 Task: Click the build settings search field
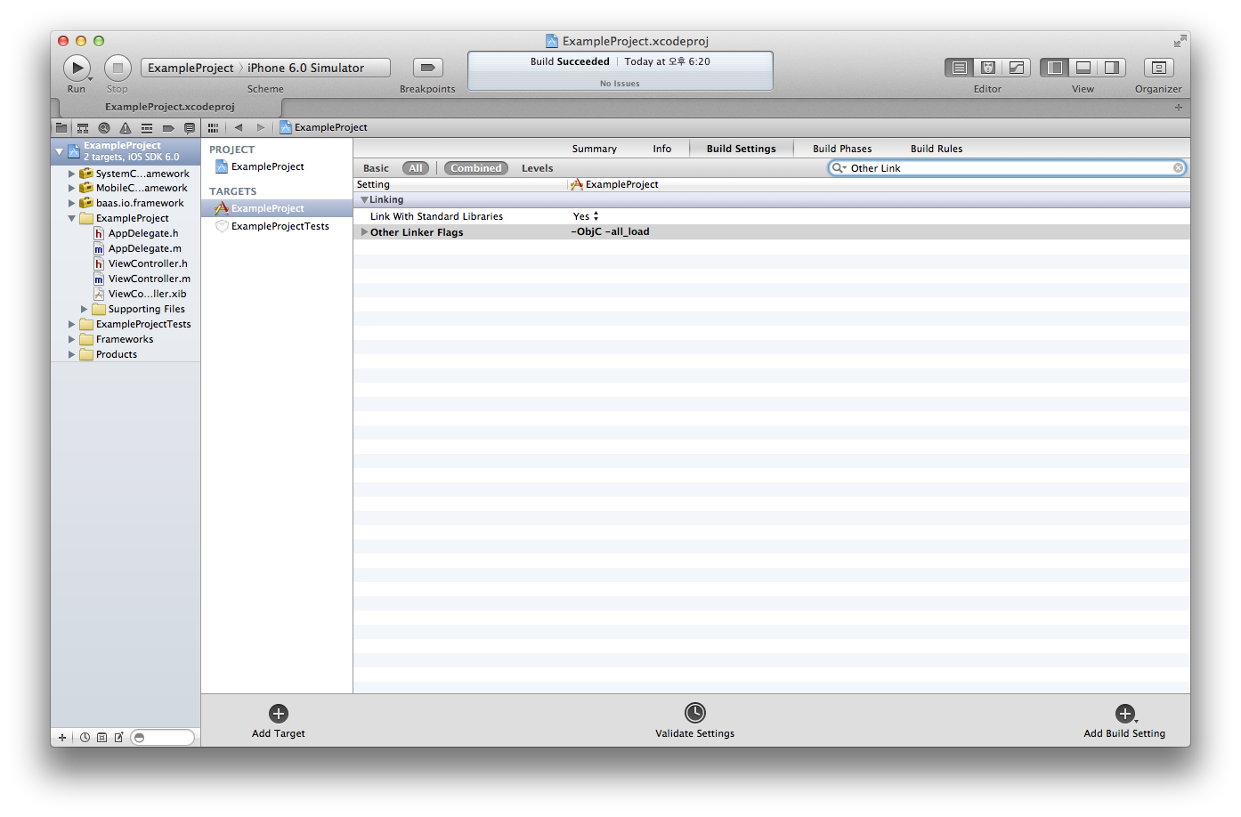[x=1007, y=168]
